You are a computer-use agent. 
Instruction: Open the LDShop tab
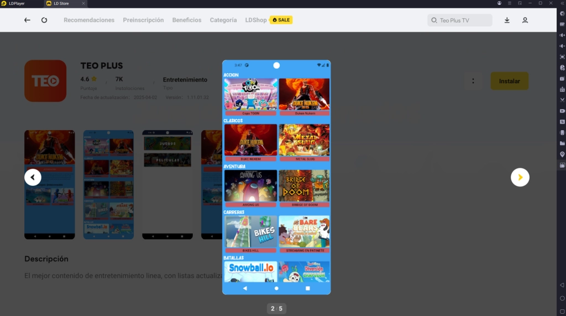[x=255, y=20]
